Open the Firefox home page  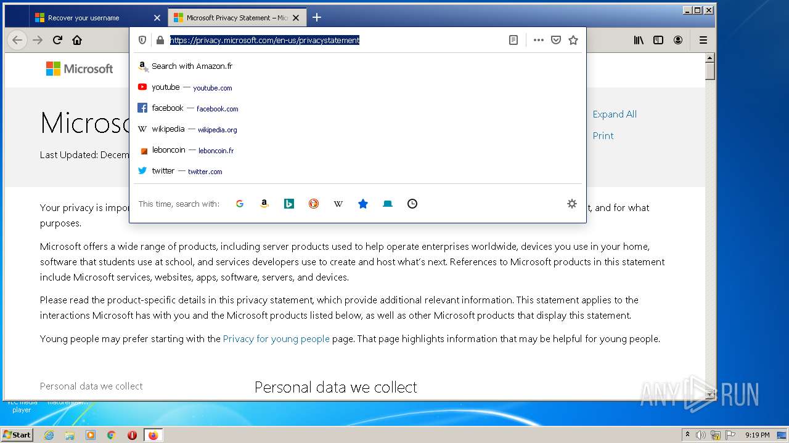[x=77, y=40]
